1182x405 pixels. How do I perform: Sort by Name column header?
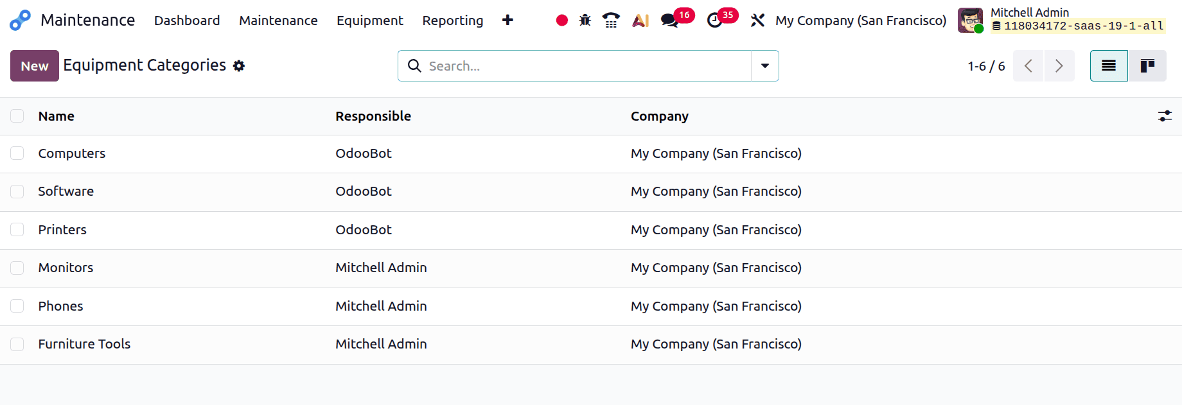pyautogui.click(x=57, y=116)
